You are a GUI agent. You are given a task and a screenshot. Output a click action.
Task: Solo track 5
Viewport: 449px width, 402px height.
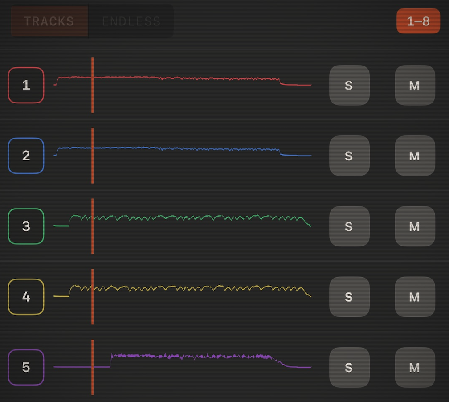tap(349, 367)
